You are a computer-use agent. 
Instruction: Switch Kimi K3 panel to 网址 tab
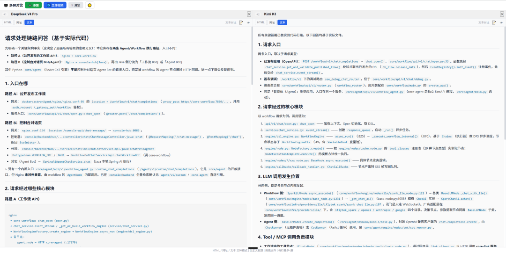point(272,22)
